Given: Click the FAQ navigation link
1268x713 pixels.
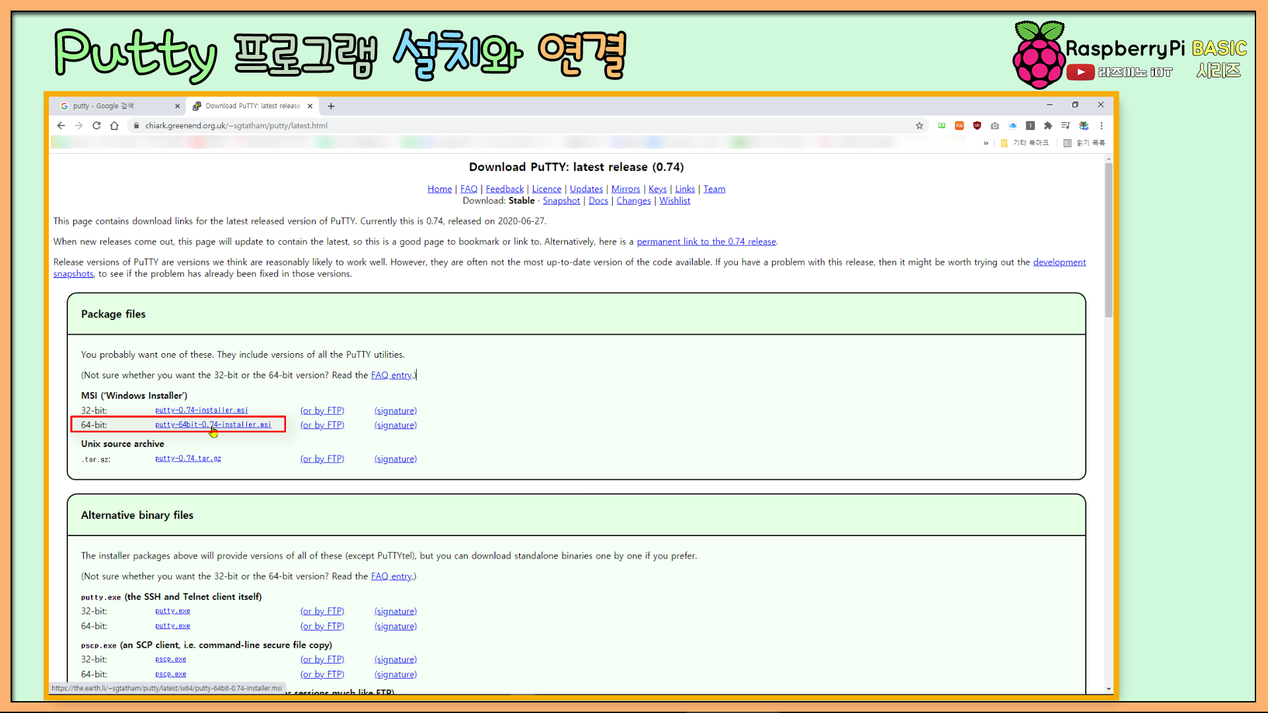Looking at the screenshot, I should pos(468,189).
